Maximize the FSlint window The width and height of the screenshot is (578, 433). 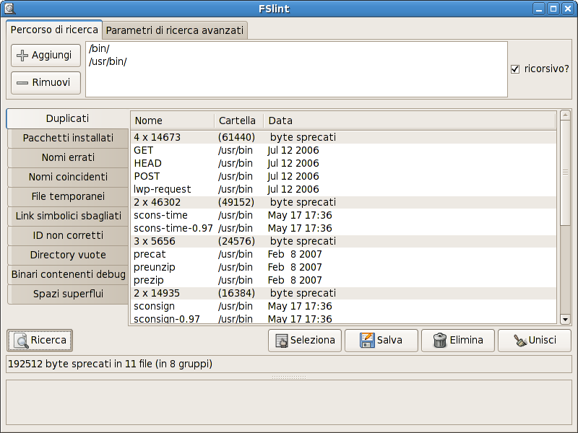(x=553, y=9)
